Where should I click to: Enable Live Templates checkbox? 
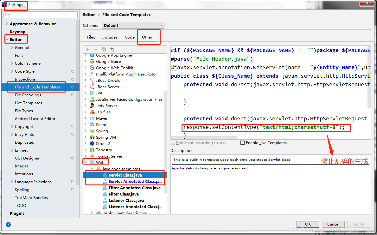(x=243, y=143)
